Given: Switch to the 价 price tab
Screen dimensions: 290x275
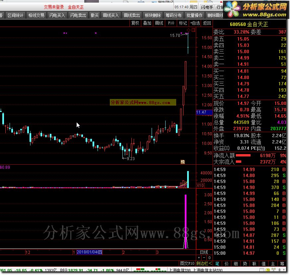Looking at the screenshot, I should [x=226, y=263].
